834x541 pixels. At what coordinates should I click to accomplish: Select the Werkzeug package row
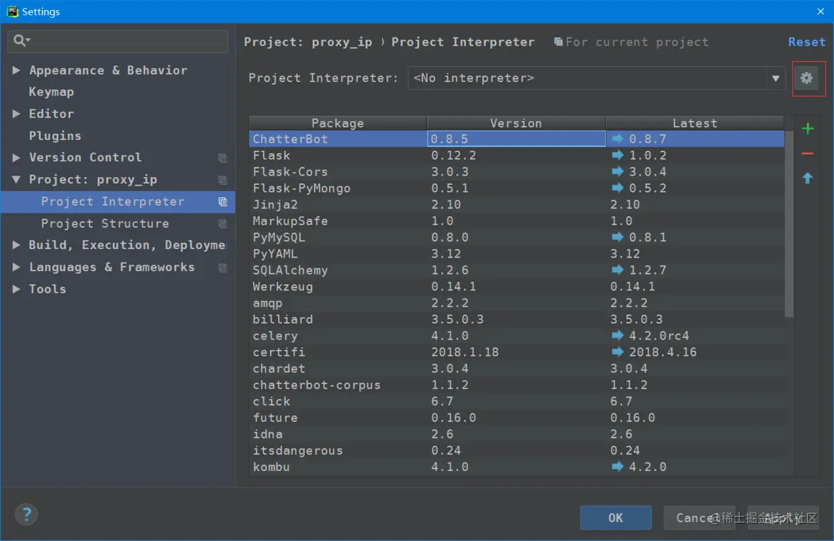tap(517, 287)
